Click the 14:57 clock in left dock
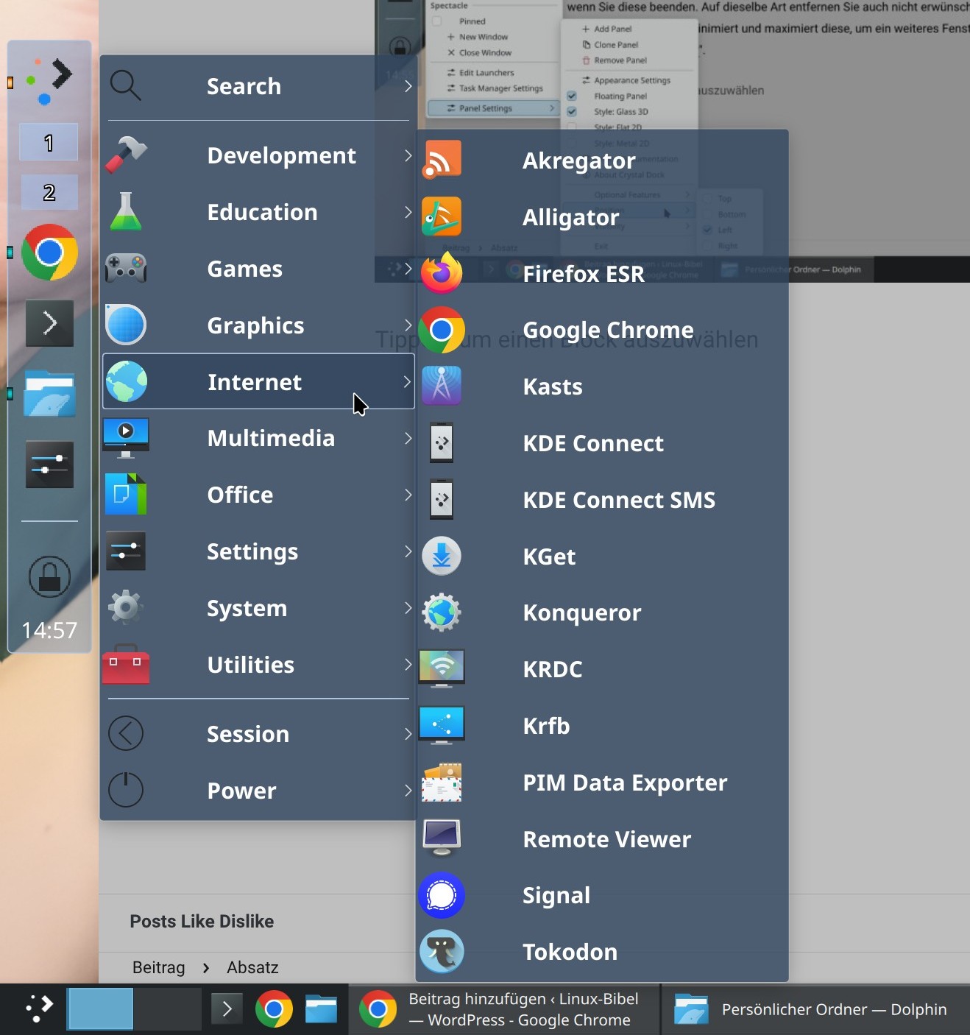The width and height of the screenshot is (970, 1035). point(49,630)
